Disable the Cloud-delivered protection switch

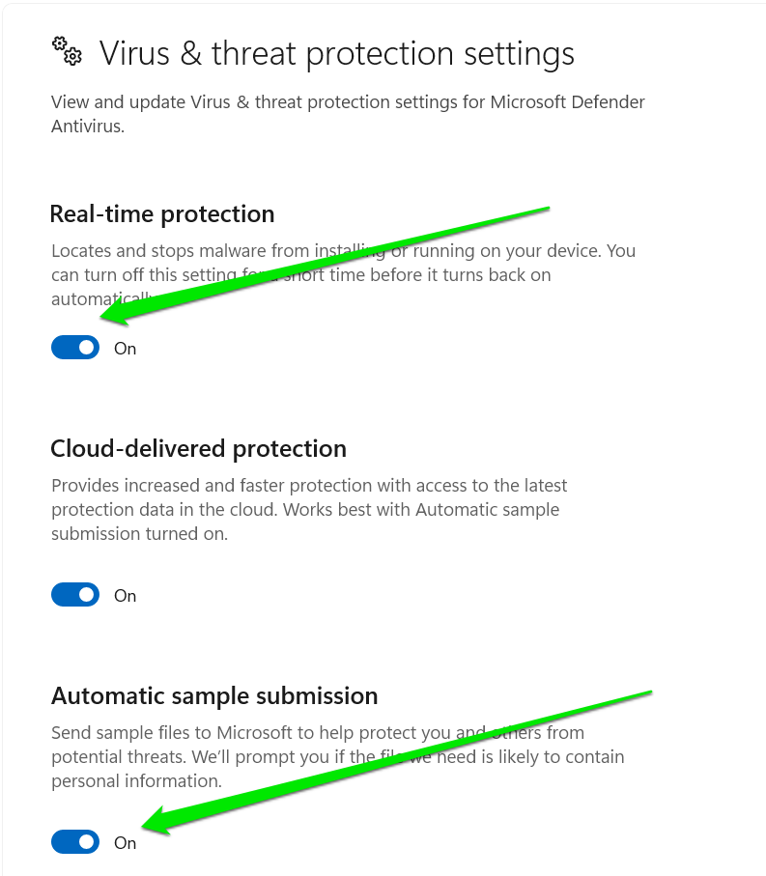tap(75, 595)
